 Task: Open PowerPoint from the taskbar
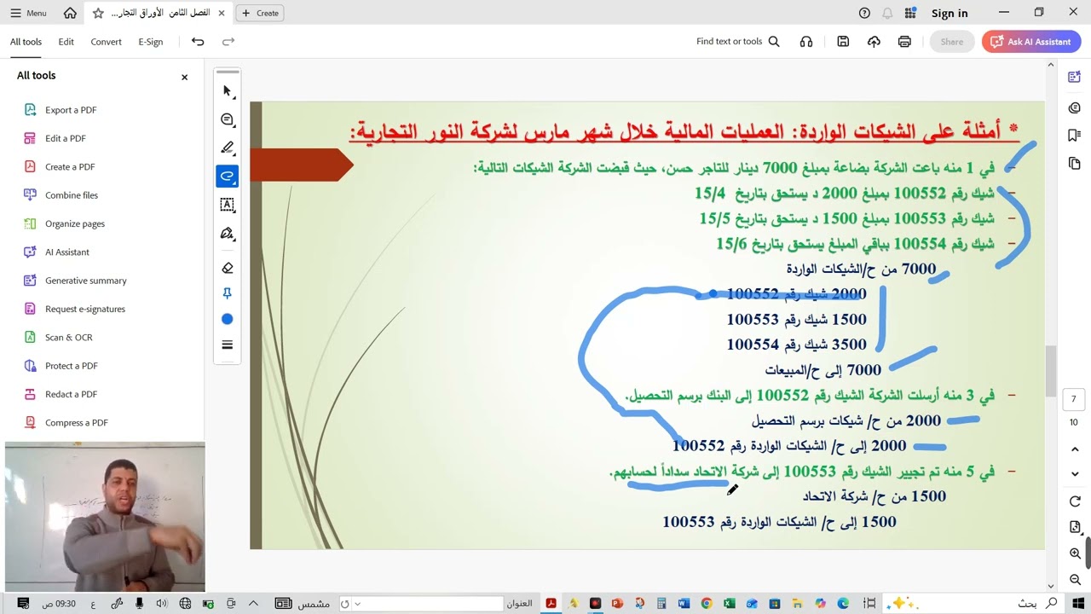(x=617, y=603)
